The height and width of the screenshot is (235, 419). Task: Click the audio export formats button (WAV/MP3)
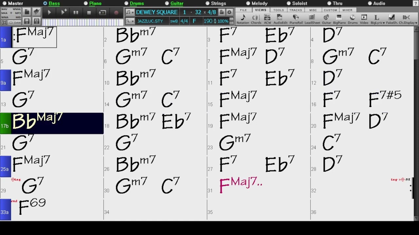[x=11, y=13]
